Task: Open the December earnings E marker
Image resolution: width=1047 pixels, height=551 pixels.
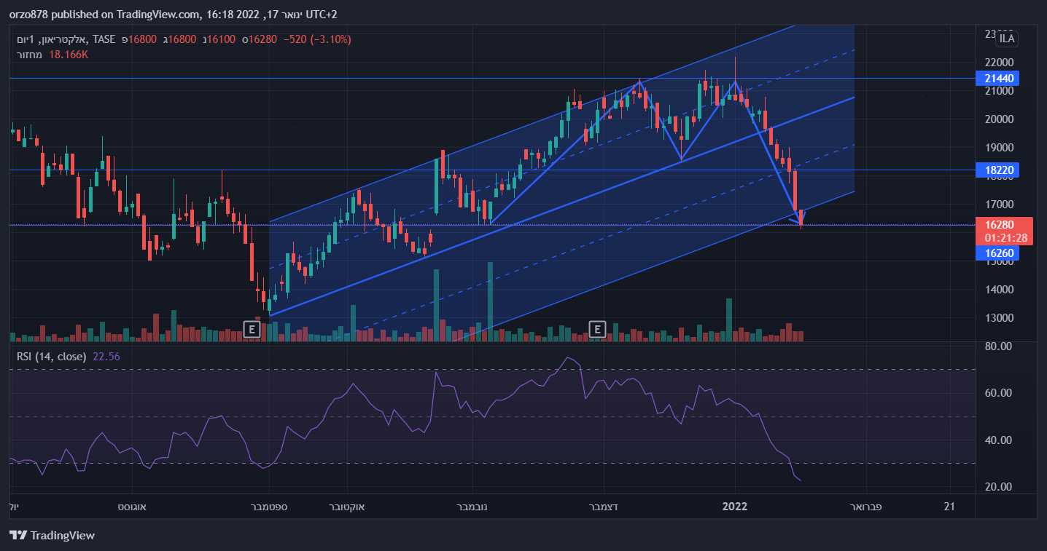Action: (x=598, y=329)
